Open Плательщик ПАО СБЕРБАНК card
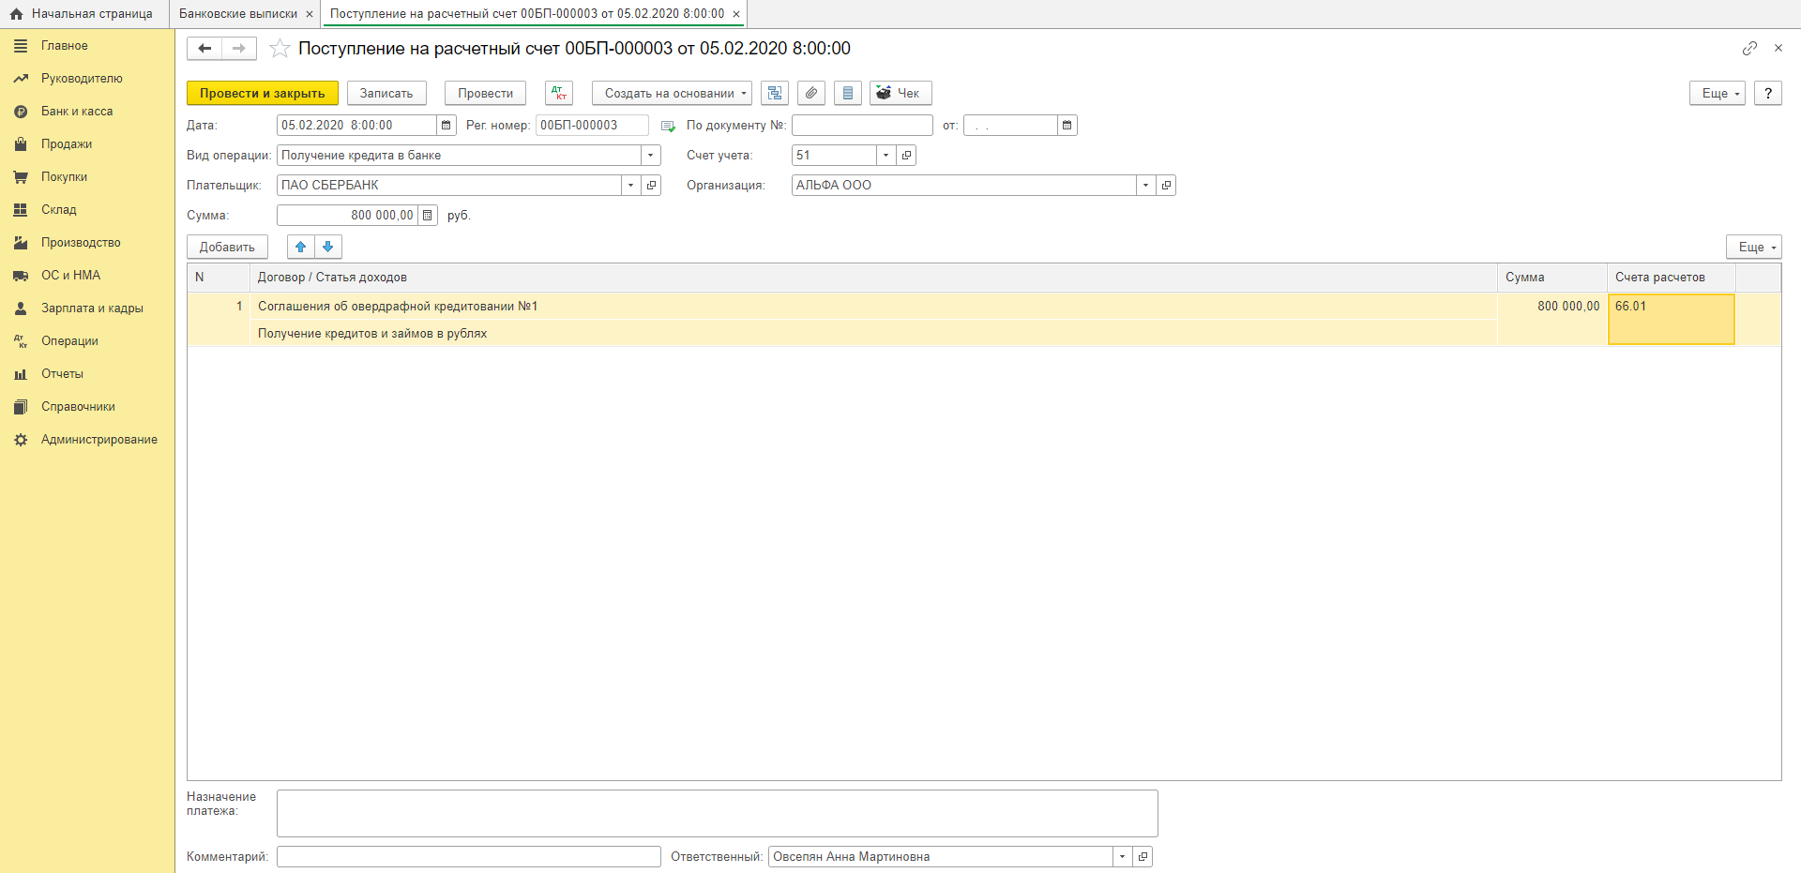Image resolution: width=1801 pixels, height=873 pixels. click(652, 185)
